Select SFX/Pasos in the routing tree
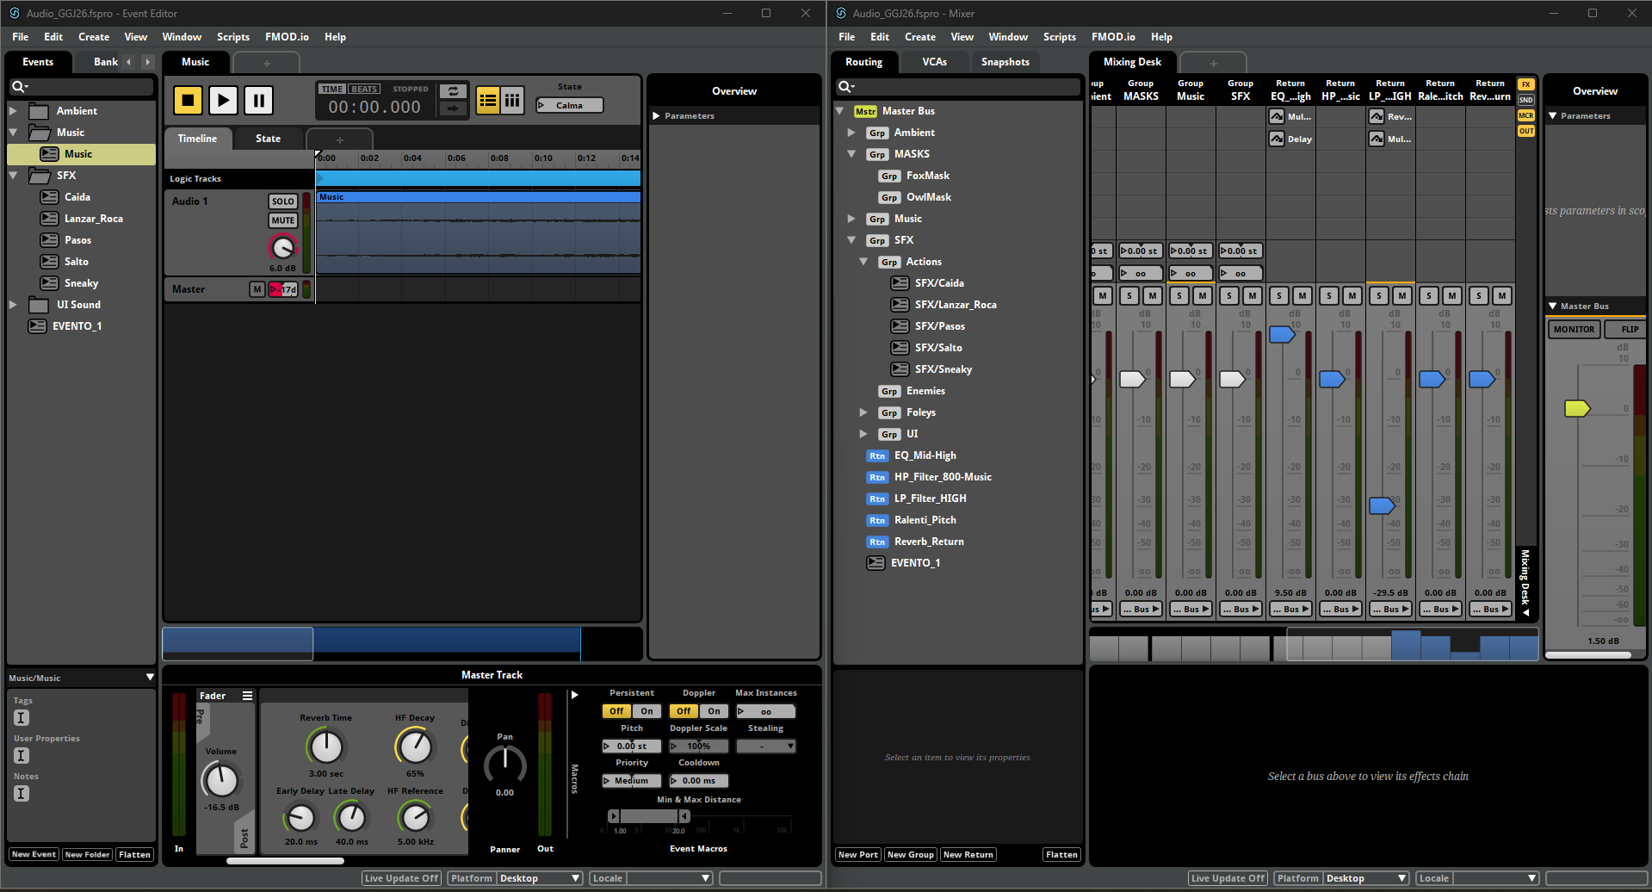Screen dimensions: 1652x892 (939, 326)
